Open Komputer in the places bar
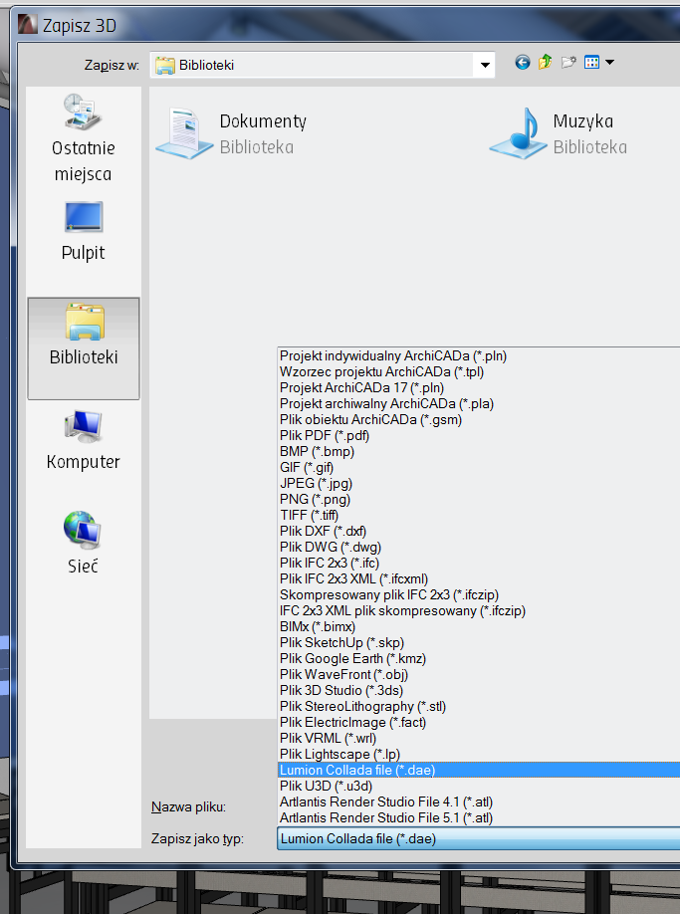 (x=84, y=441)
